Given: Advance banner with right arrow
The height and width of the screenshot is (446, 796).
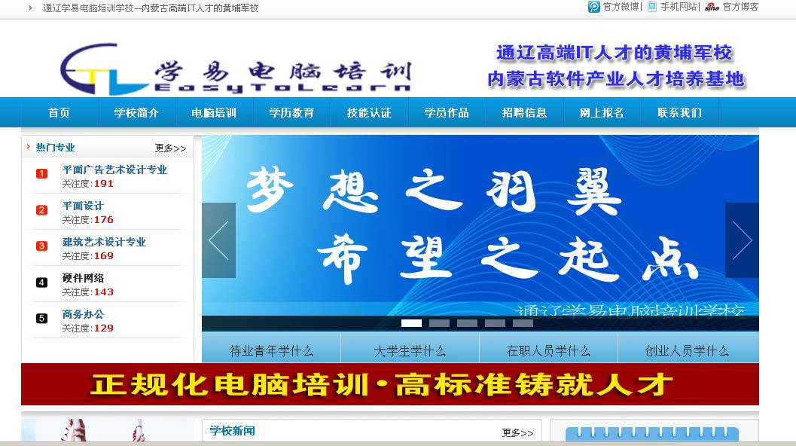Looking at the screenshot, I should (x=742, y=240).
